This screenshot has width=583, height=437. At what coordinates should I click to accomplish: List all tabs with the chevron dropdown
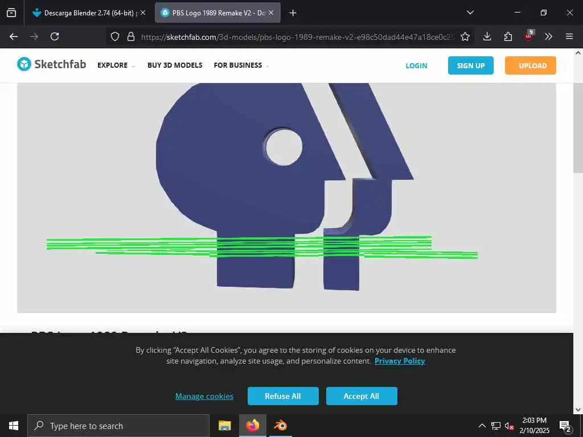pyautogui.click(x=470, y=13)
